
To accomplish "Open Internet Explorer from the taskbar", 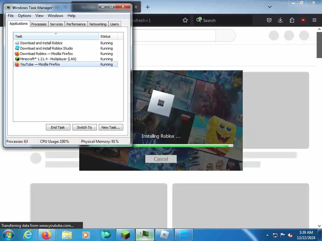I will [x=28, y=235].
